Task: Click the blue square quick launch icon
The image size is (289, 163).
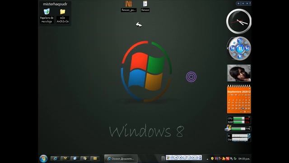Action: tap(75, 158)
